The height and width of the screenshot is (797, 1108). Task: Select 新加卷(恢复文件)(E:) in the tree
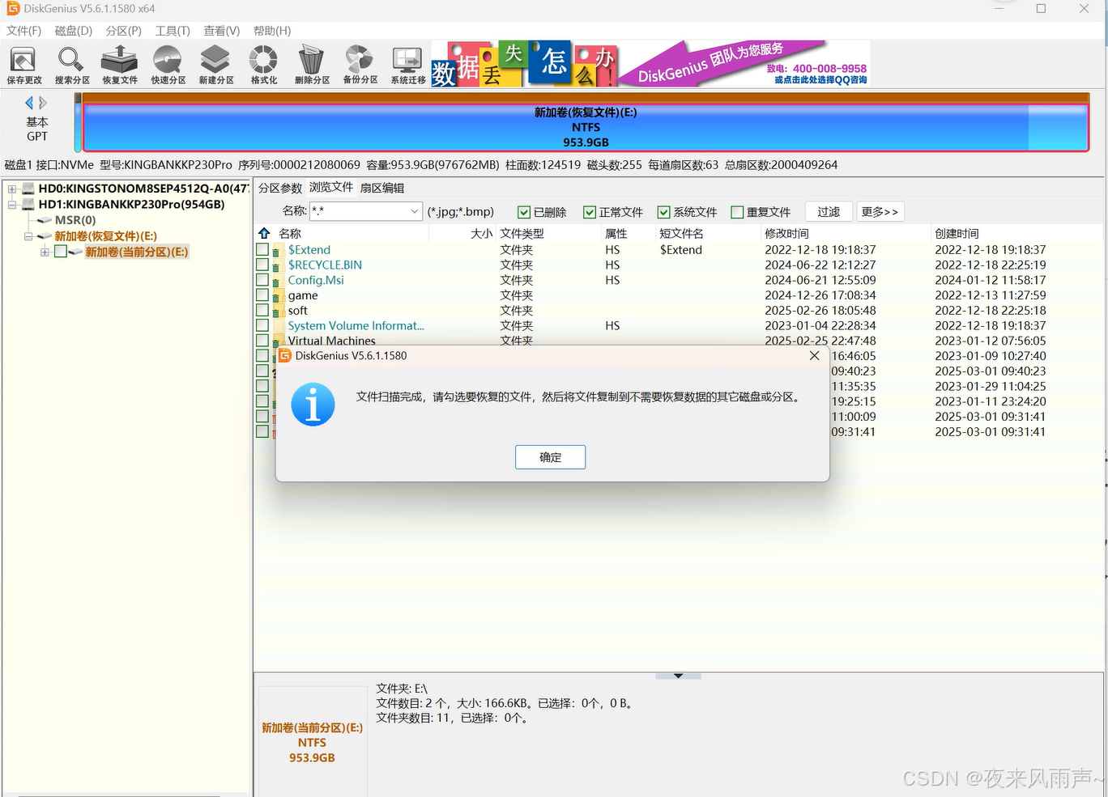pyautogui.click(x=105, y=236)
